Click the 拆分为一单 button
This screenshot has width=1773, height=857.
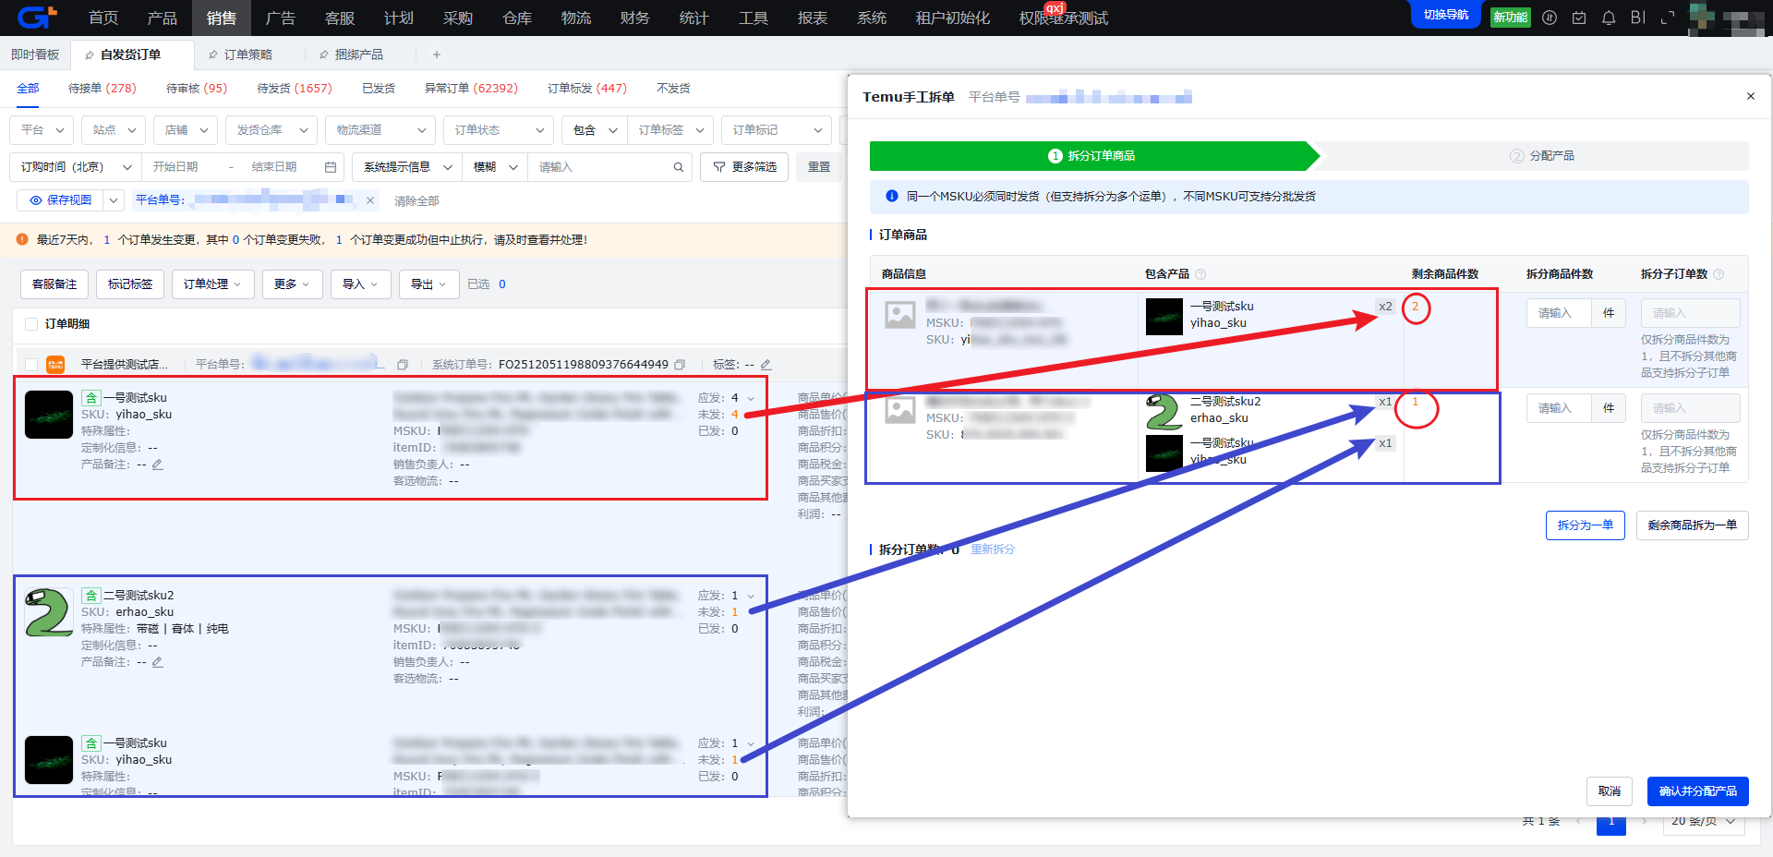click(1586, 525)
